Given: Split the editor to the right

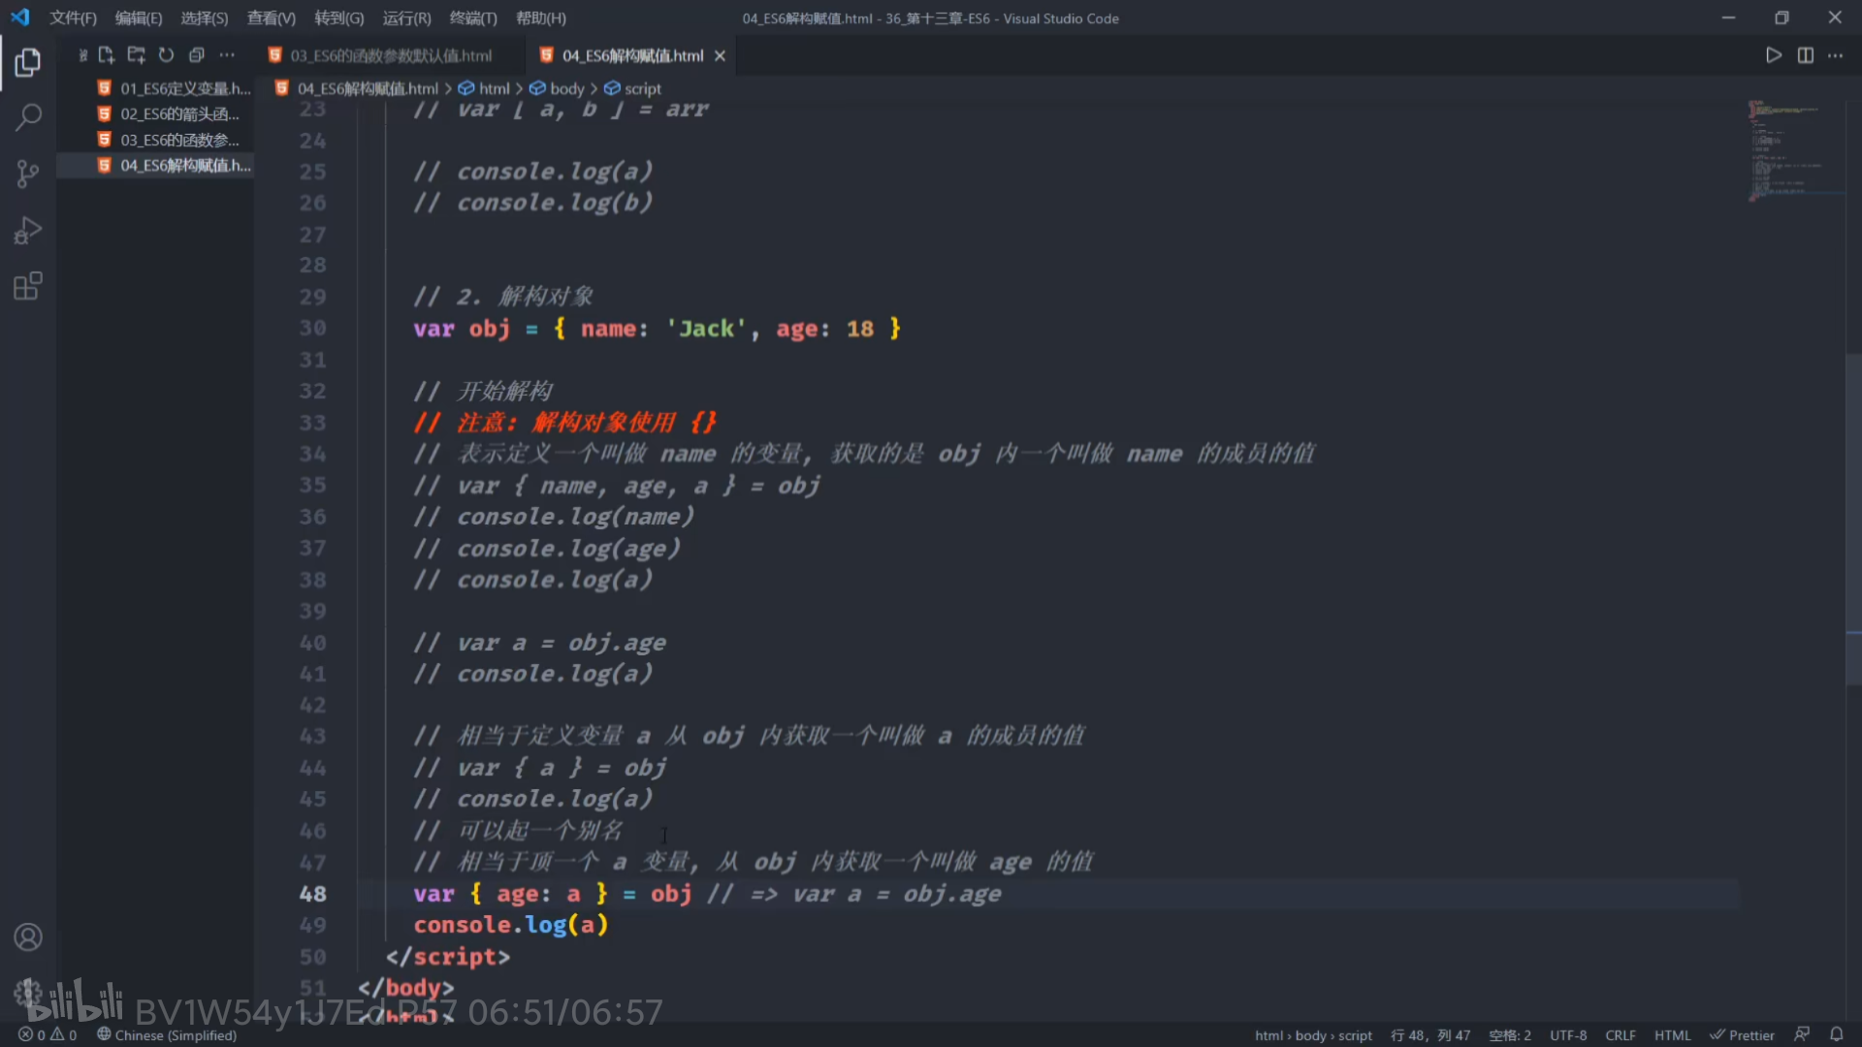Looking at the screenshot, I should pos(1805,55).
